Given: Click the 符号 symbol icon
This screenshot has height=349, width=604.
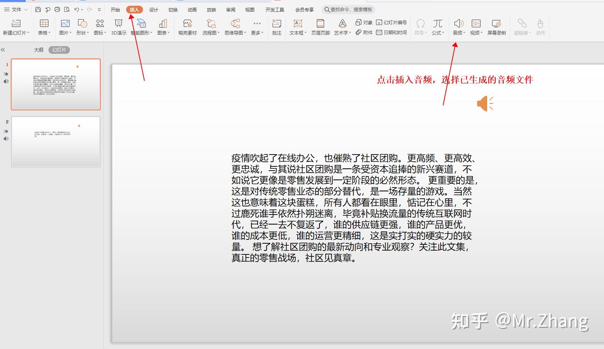Looking at the screenshot, I should point(421,23).
